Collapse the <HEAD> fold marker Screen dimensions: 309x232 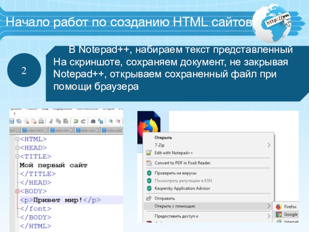pyautogui.click(x=17, y=148)
